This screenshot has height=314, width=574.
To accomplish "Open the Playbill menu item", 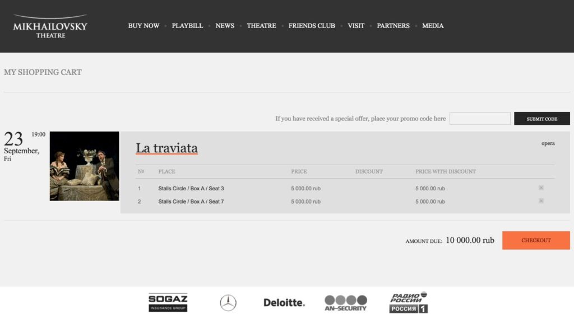I will 187,26.
